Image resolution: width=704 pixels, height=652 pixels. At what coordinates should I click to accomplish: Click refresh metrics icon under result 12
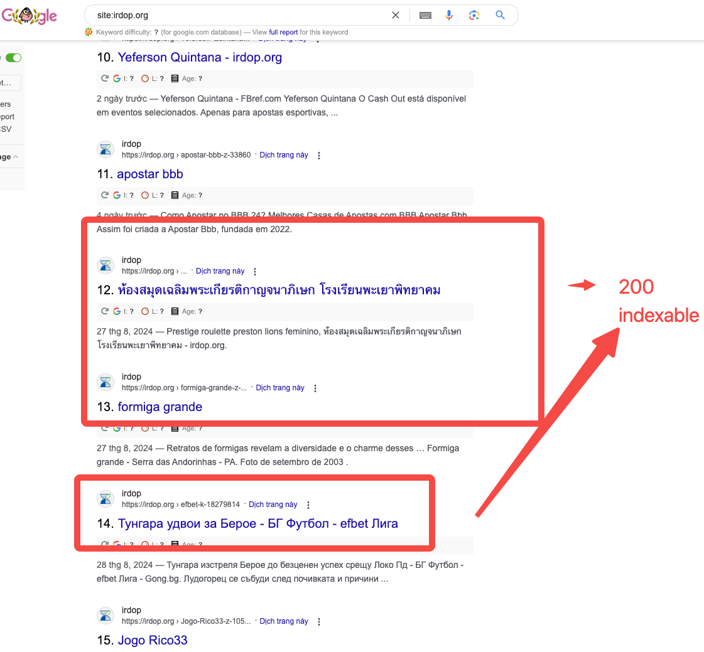click(105, 311)
